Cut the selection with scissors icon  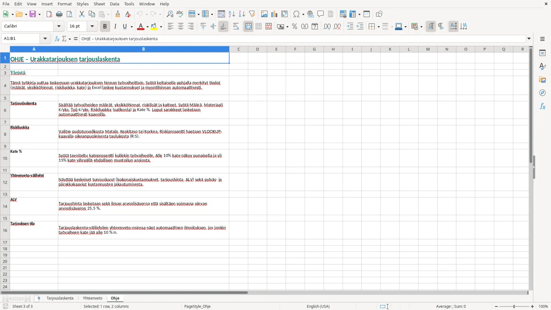pyautogui.click(x=82, y=14)
